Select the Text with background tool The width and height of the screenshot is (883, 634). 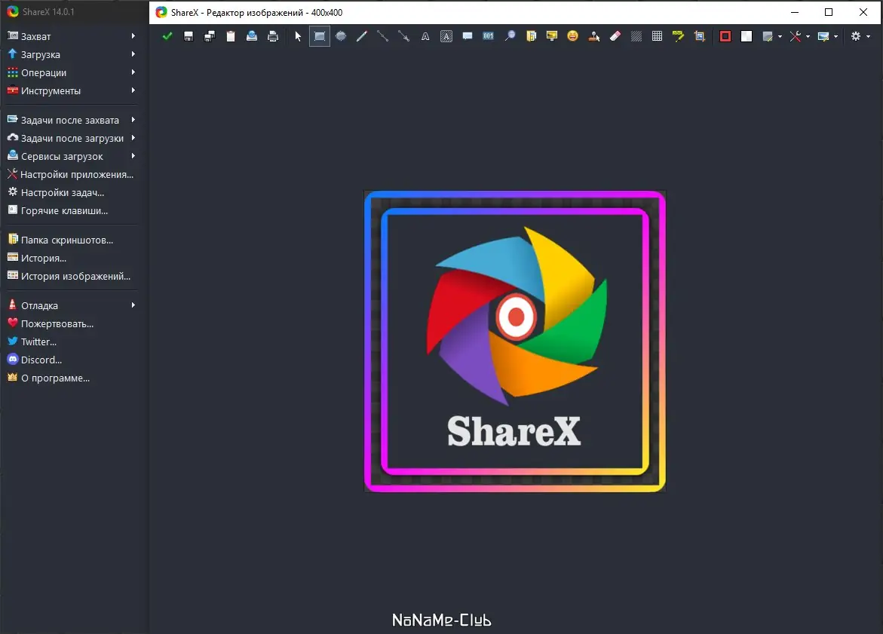pyautogui.click(x=446, y=36)
